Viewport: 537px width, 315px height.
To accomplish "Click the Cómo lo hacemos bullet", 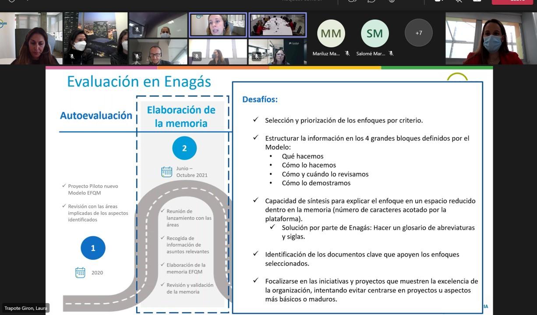I will [x=309, y=165].
